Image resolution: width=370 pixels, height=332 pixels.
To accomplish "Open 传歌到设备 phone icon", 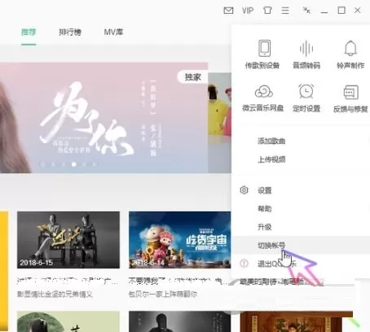I will click(x=264, y=48).
